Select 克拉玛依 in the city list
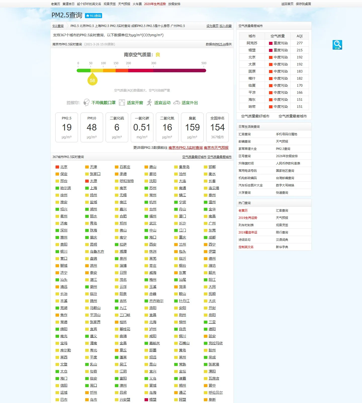362x403 pixels. (x=216, y=343)
